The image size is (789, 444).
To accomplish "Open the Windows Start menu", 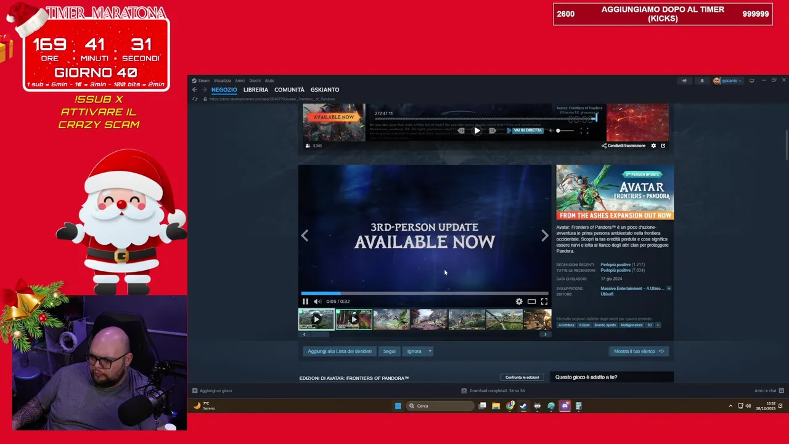I will pyautogui.click(x=398, y=406).
